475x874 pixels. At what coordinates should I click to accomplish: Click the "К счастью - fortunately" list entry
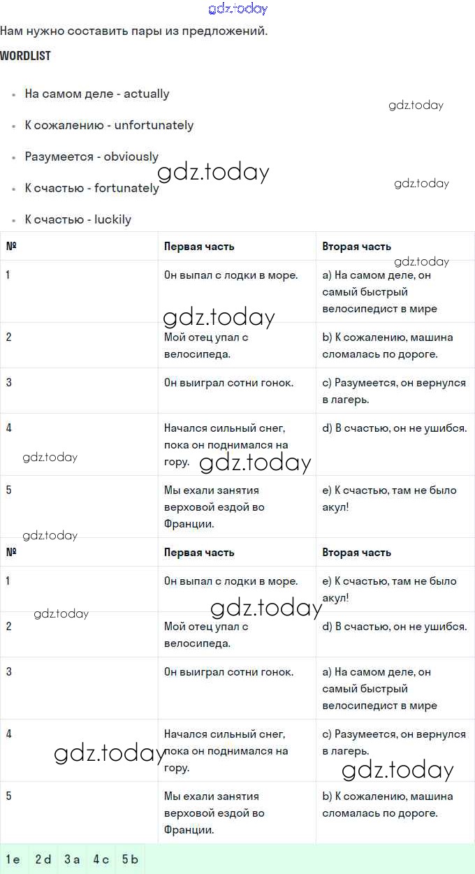coord(92,188)
